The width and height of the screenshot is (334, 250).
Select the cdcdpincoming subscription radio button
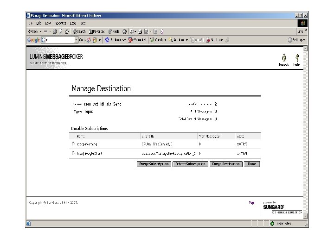point(73,144)
